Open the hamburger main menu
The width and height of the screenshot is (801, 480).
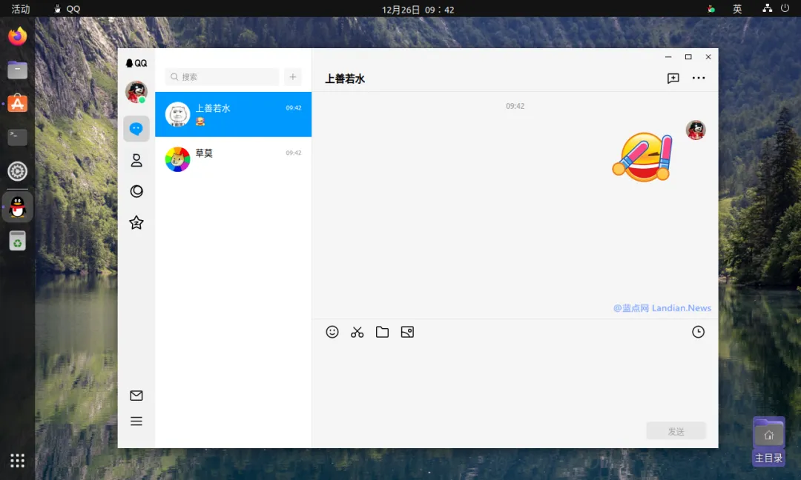click(136, 421)
